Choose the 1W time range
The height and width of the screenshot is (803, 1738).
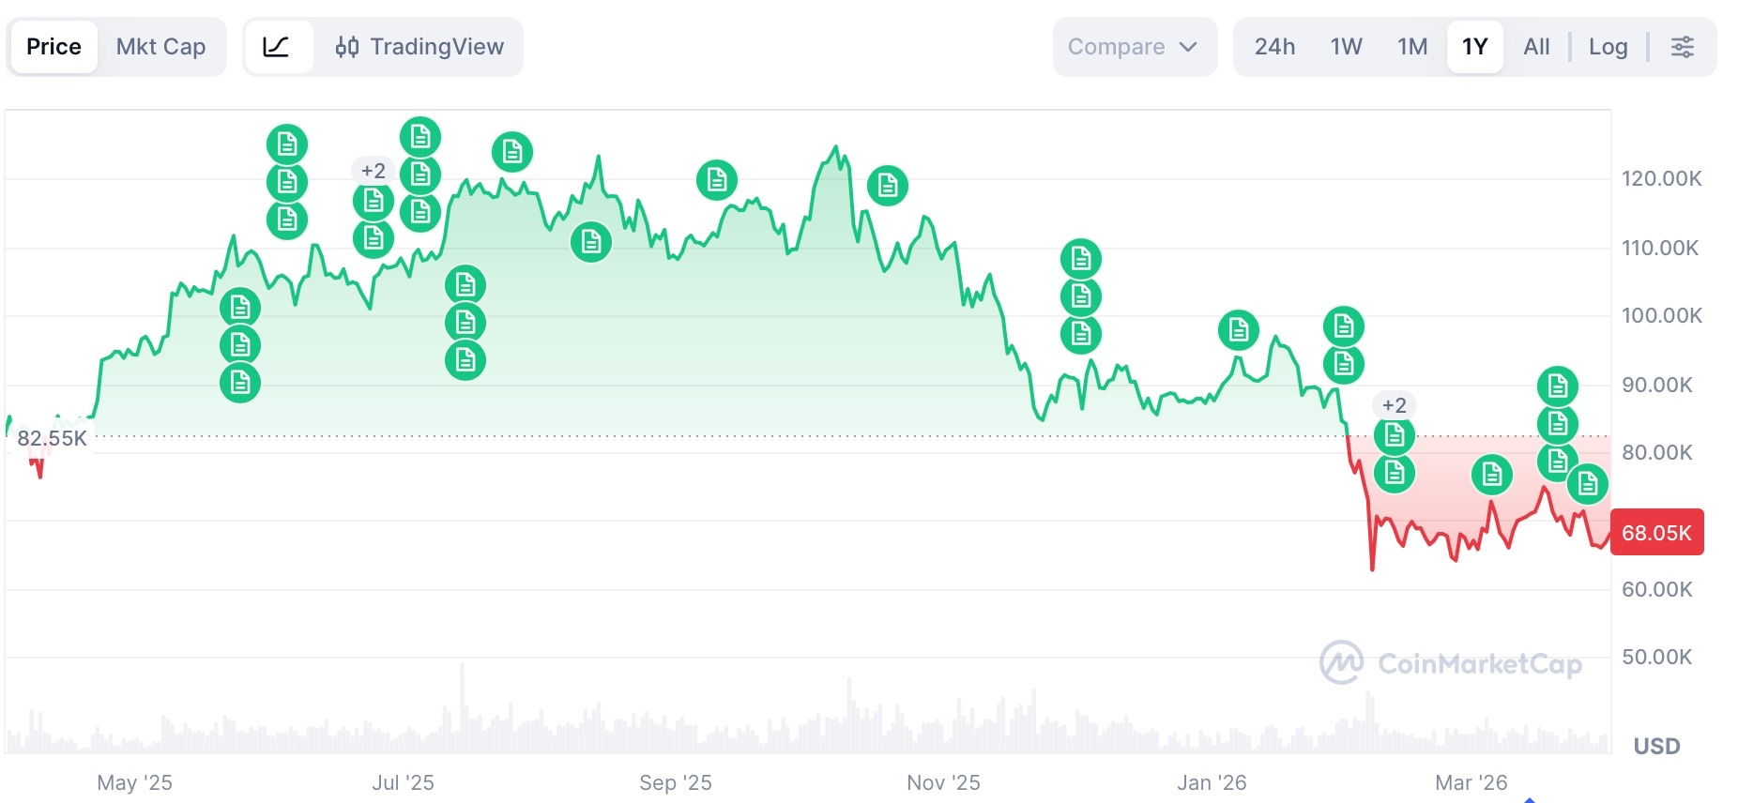[x=1346, y=47]
